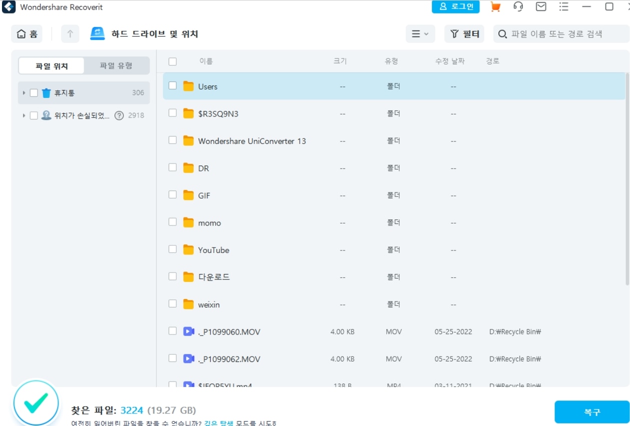Image resolution: width=630 pixels, height=426 pixels.
Task: Open the view mode dropdown
Action: (420, 34)
